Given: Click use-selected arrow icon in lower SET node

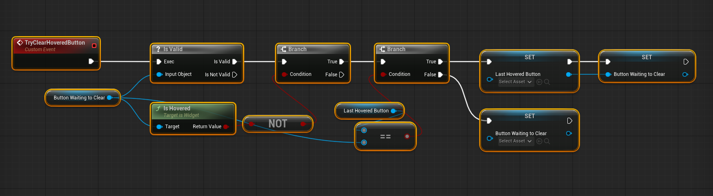Looking at the screenshot, I should tap(539, 141).
